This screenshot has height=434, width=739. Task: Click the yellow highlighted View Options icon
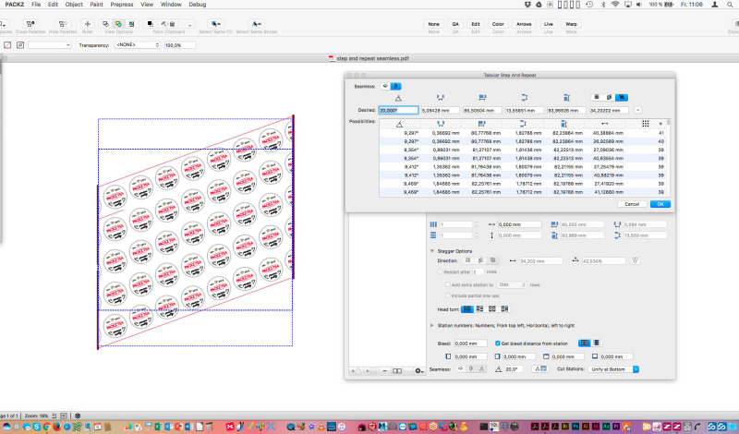click(118, 24)
